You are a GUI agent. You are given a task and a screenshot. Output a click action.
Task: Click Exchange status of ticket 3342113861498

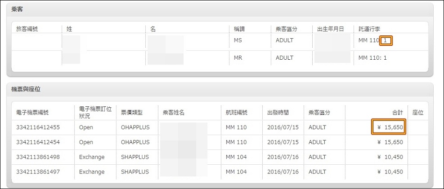point(92,157)
